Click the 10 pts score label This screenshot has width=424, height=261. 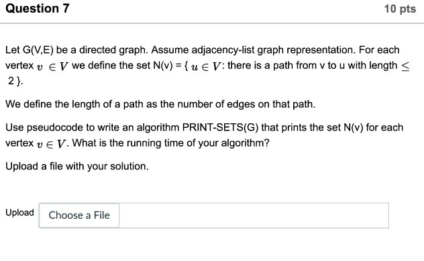pos(400,9)
